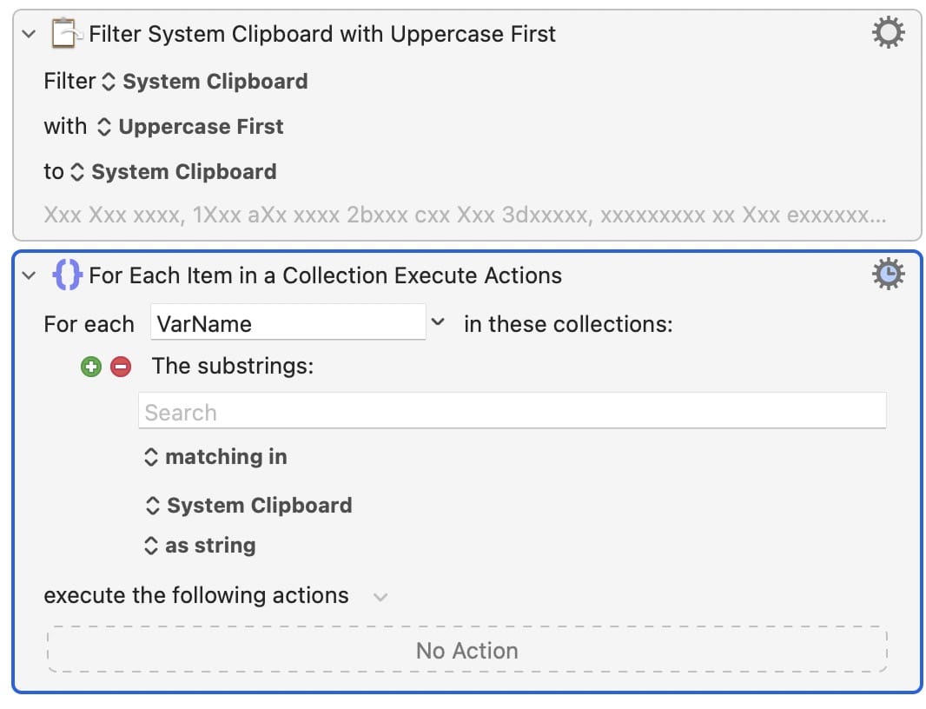926x709 pixels.
Task: Click the No Action placeholder area
Action: 466,650
